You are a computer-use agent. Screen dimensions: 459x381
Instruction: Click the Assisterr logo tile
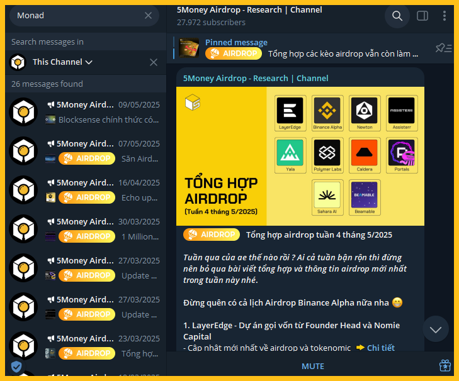pos(402,113)
